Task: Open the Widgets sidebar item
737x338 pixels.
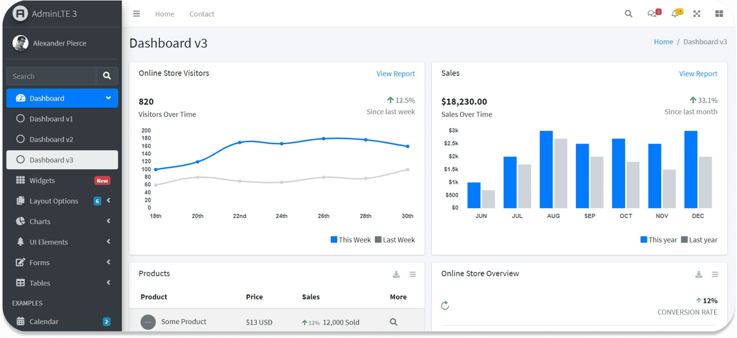Action: click(42, 180)
